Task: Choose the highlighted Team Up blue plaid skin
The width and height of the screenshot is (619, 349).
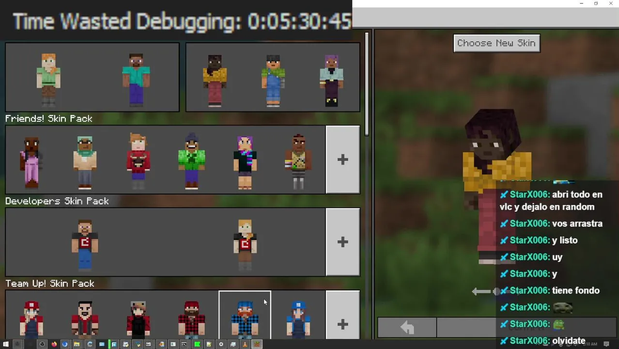Action: 245,316
